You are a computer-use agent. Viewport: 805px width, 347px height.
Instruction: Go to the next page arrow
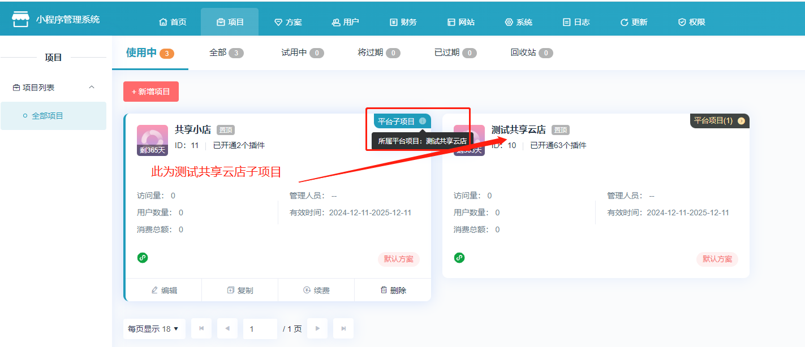coord(317,328)
